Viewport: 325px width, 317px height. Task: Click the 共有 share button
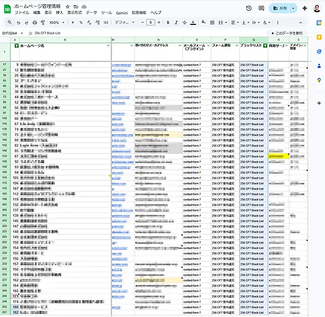pyautogui.click(x=279, y=8)
